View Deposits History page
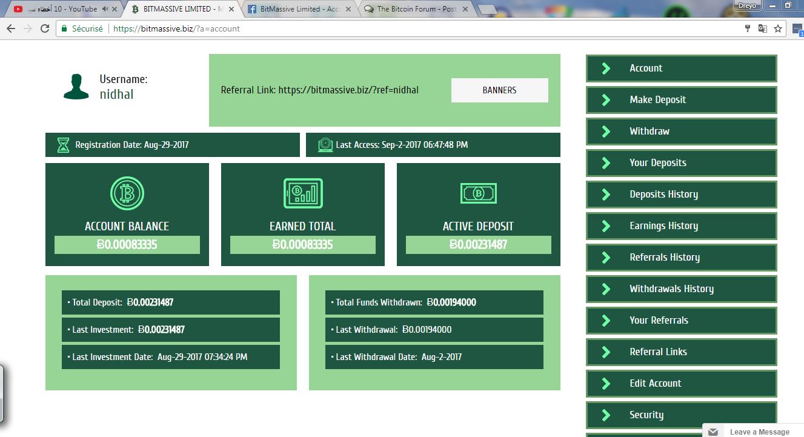This screenshot has height=437, width=804. click(x=681, y=195)
